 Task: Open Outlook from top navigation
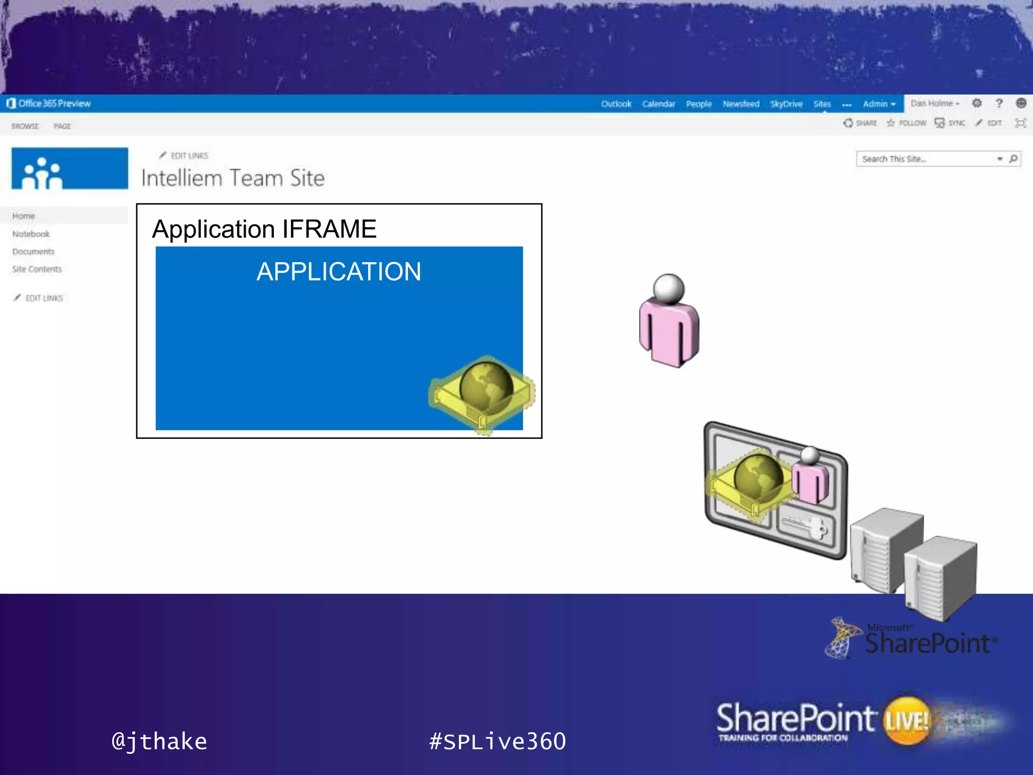point(616,104)
